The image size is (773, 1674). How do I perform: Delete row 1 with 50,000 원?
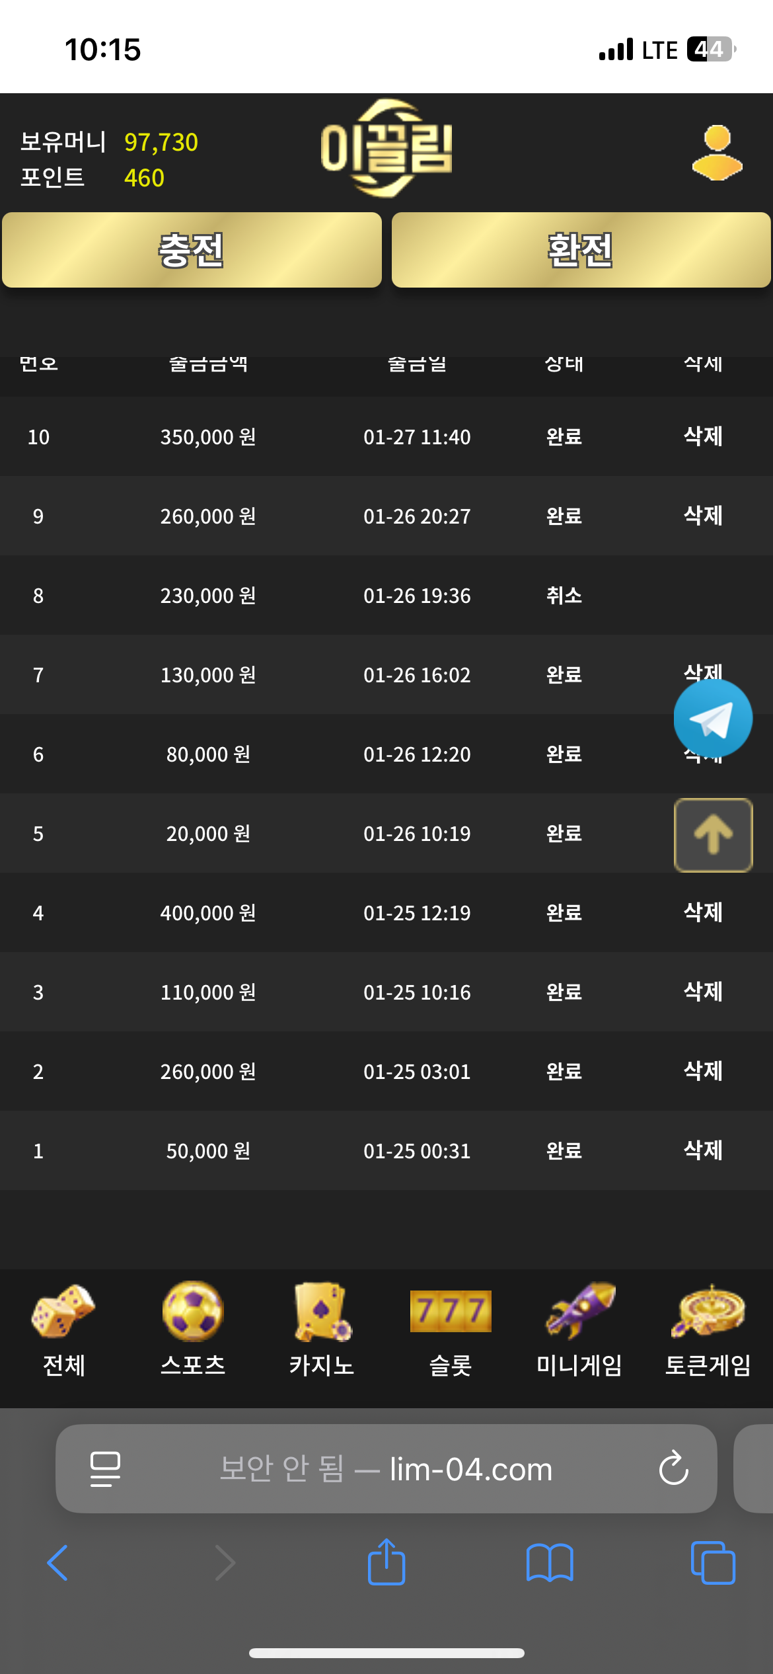[703, 1150]
